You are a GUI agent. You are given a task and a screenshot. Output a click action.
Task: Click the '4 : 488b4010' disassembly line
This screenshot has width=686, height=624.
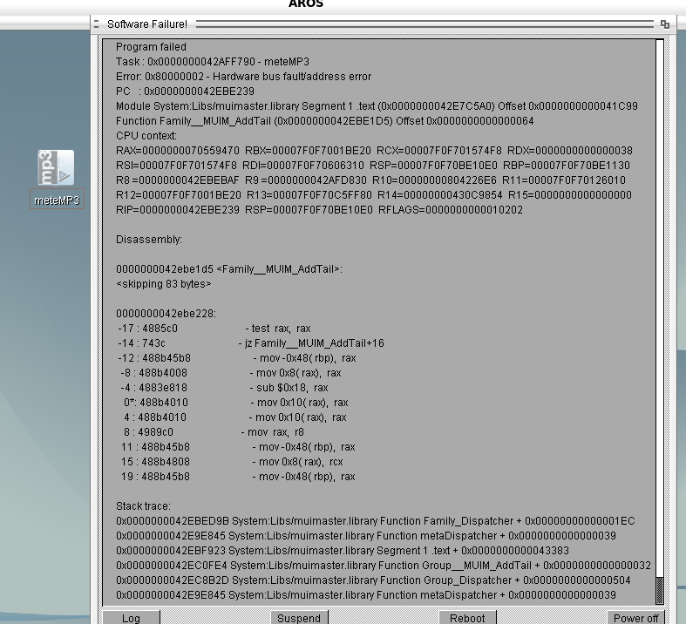(x=235, y=417)
